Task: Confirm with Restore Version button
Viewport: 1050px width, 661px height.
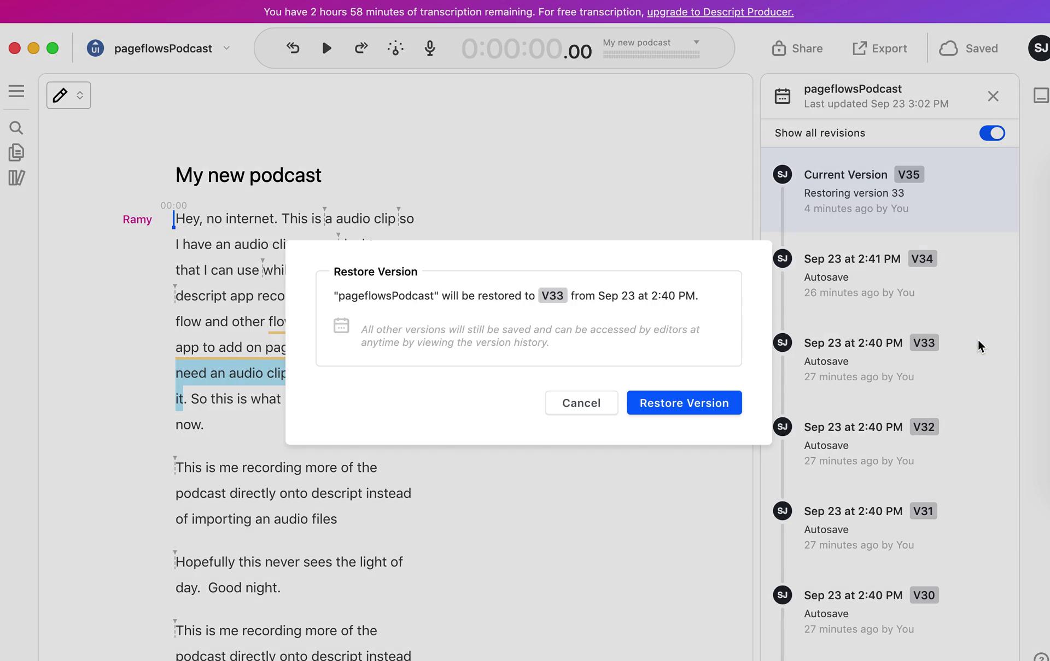Action: click(684, 403)
